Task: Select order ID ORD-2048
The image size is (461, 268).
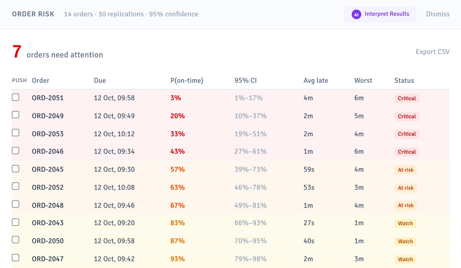Action: (x=48, y=206)
